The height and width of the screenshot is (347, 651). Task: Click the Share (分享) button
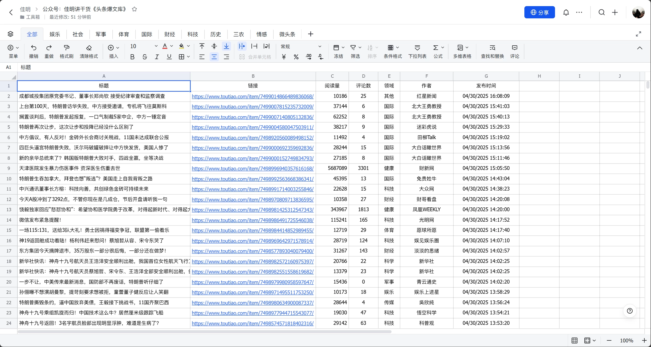pyautogui.click(x=539, y=12)
